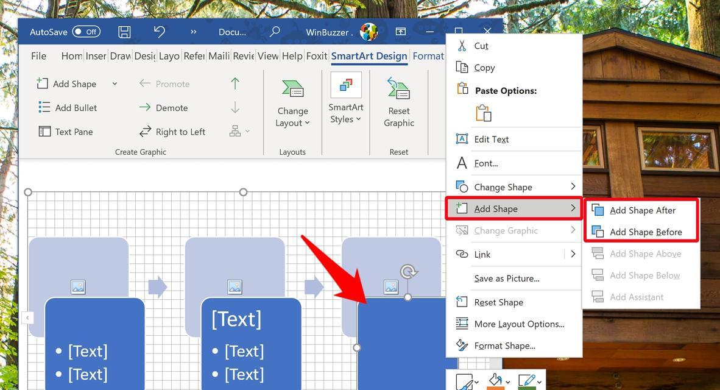Image resolution: width=720 pixels, height=390 pixels.
Task: Select the first arrow connector between shapes
Action: click(x=158, y=287)
